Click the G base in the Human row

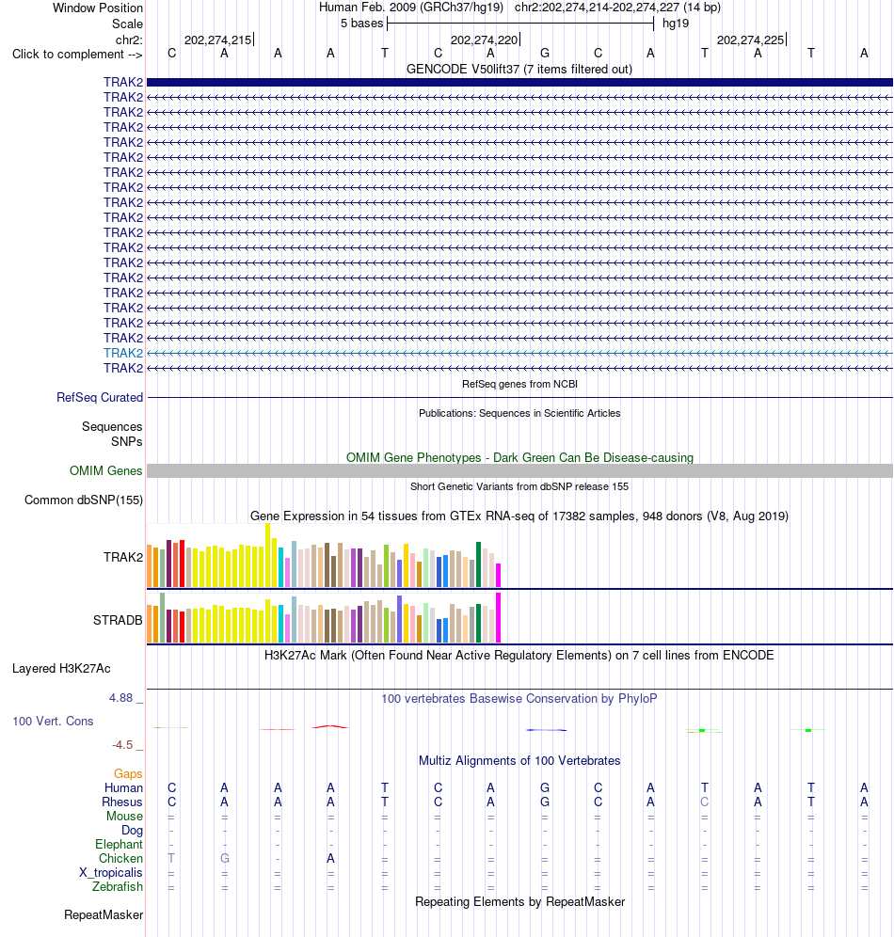tap(545, 788)
